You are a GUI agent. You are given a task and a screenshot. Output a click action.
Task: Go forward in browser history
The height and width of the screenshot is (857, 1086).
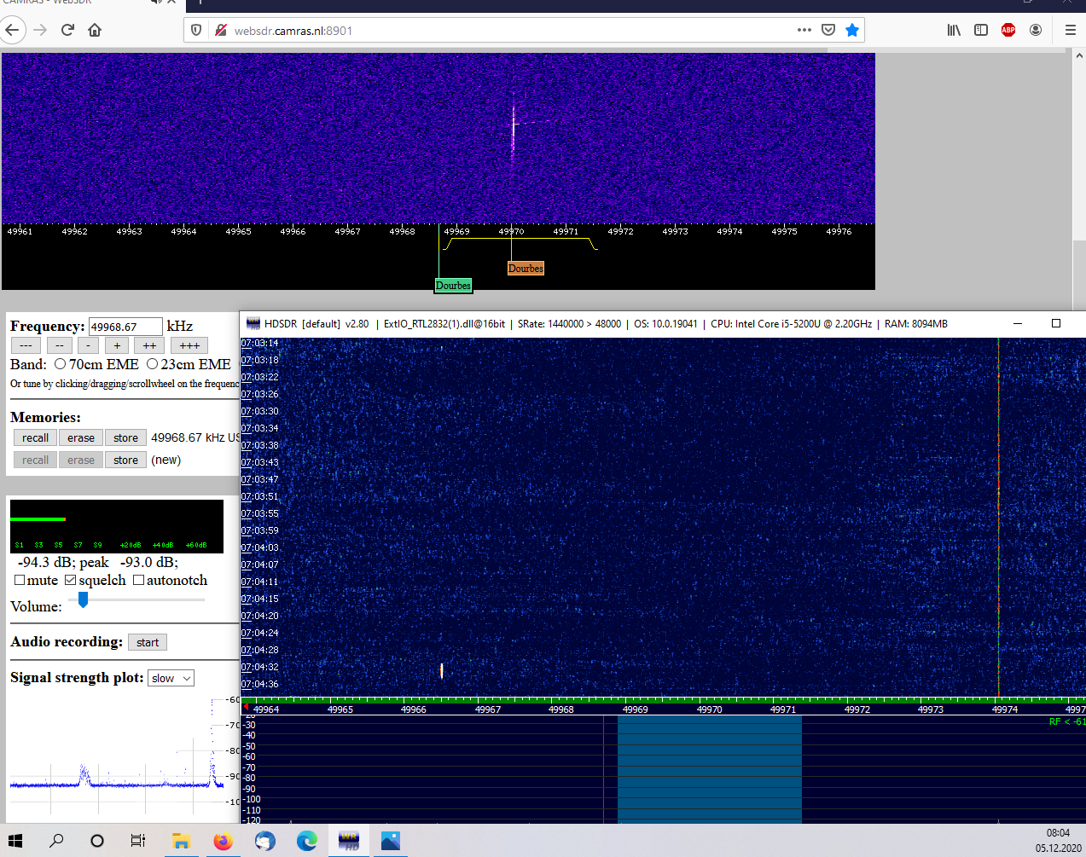click(x=40, y=30)
